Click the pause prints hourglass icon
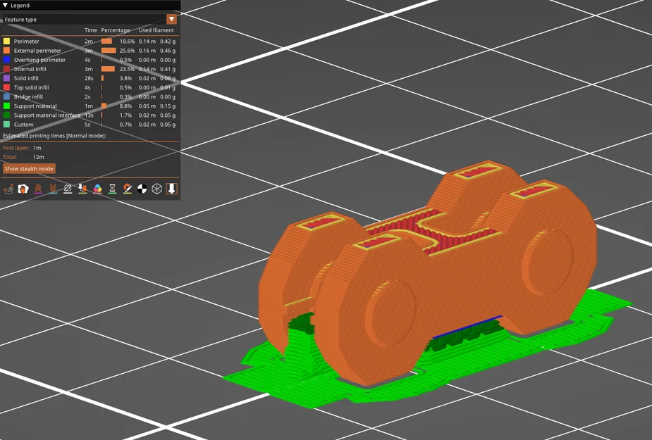Screen dimensions: 652x440 (x=112, y=189)
